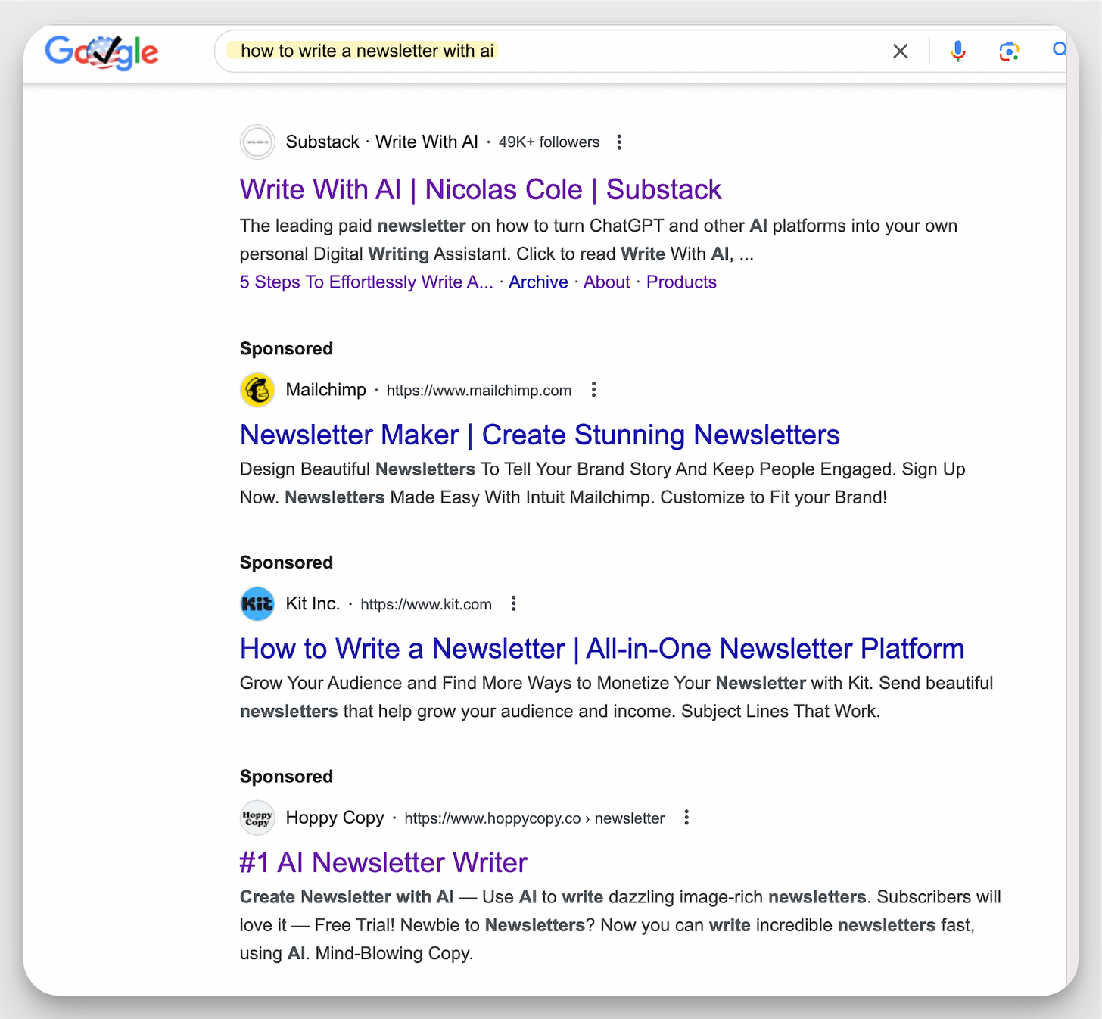Click the 'Mailchimp' site name text

click(x=326, y=390)
